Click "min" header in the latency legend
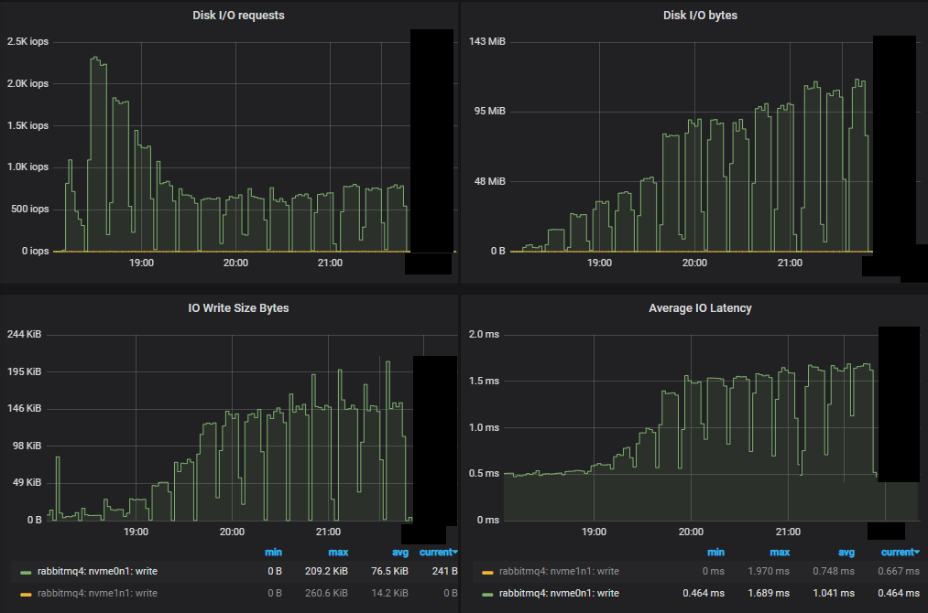928x613 pixels. pos(715,552)
